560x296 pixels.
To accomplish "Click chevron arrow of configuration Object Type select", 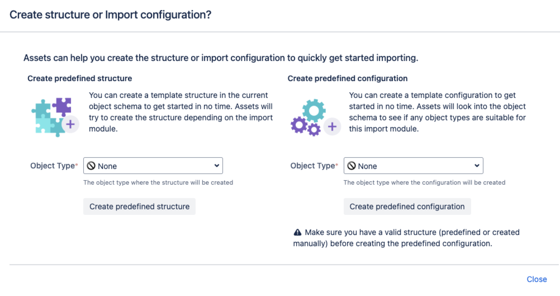I will click(477, 166).
